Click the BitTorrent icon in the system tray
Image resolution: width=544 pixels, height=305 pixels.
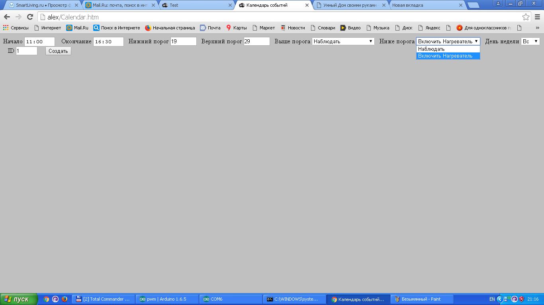click(x=515, y=299)
